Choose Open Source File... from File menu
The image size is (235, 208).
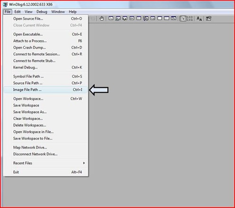point(46,18)
